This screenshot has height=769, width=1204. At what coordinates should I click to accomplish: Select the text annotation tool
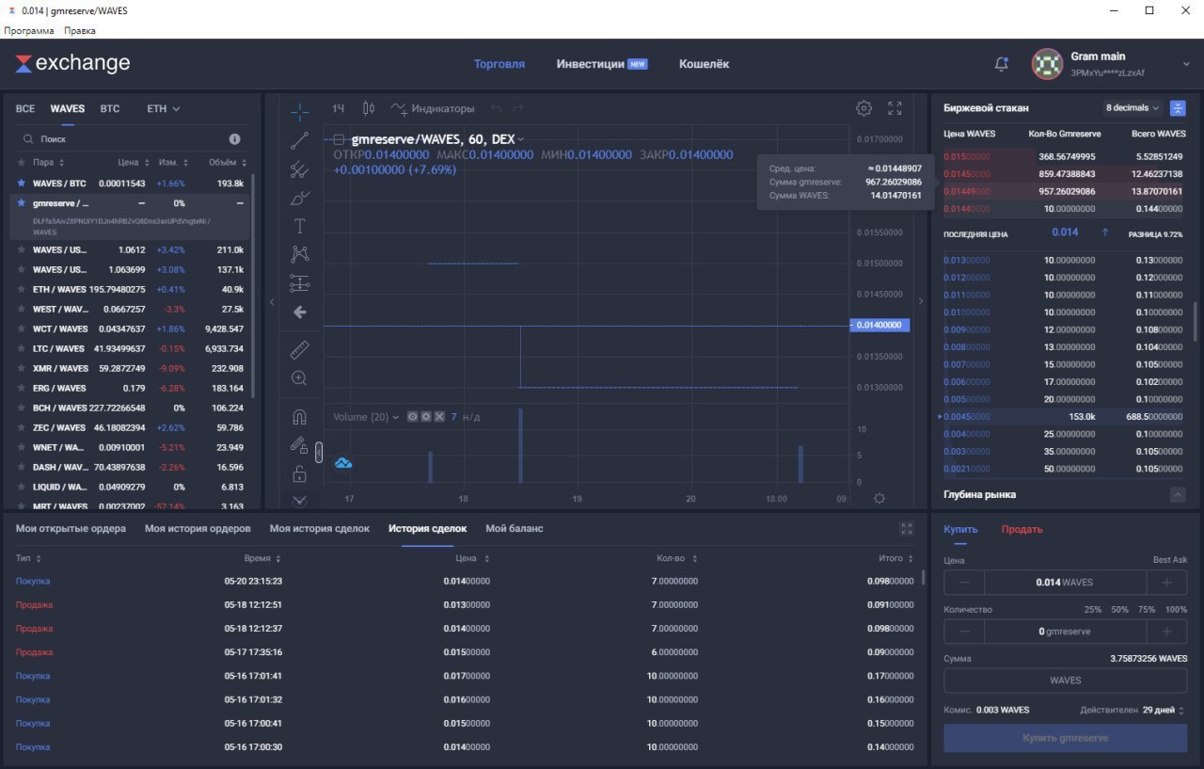pyautogui.click(x=299, y=226)
